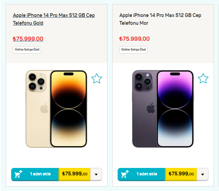Click Apple logo on the gold iPhone back
The height and width of the screenshot is (191, 219).
click(x=44, y=109)
